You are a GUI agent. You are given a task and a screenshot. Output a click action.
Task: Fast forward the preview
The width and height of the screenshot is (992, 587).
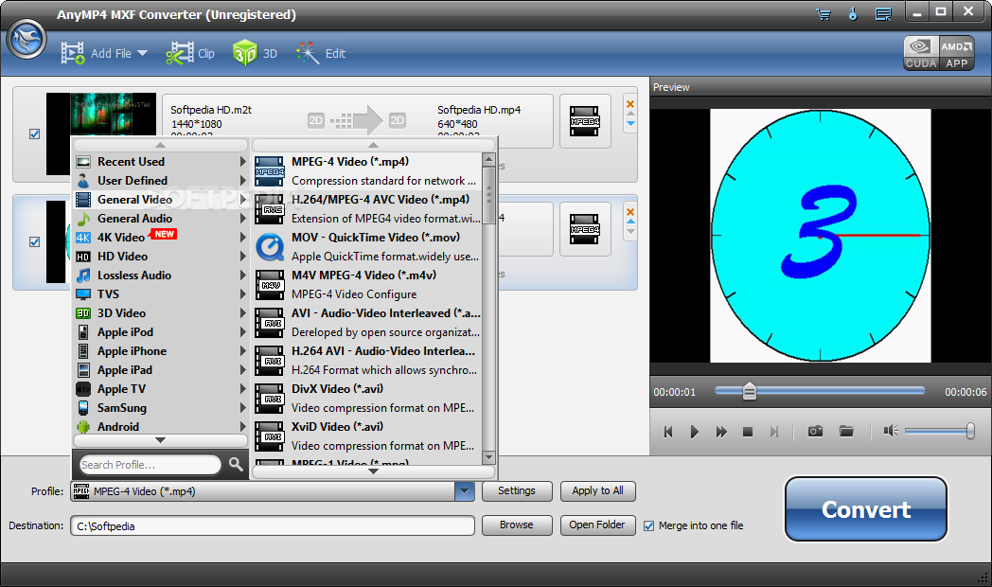[x=720, y=432]
